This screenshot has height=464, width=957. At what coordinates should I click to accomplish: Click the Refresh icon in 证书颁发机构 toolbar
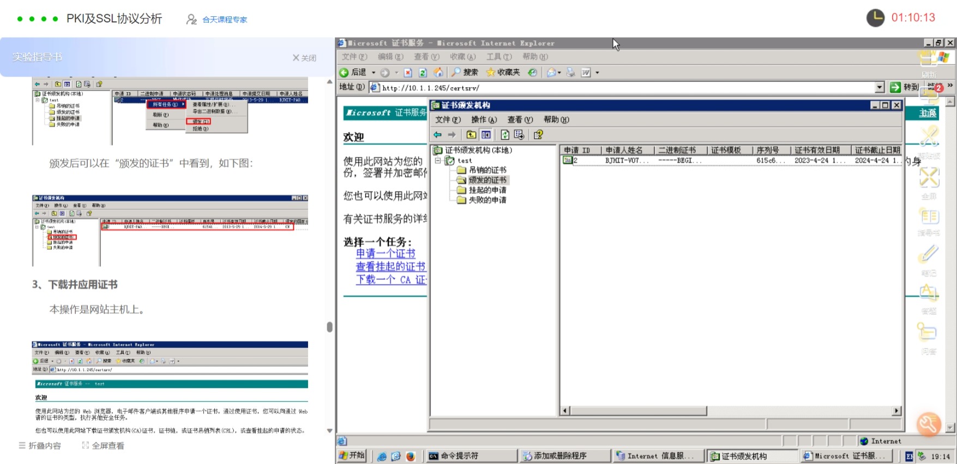(505, 135)
